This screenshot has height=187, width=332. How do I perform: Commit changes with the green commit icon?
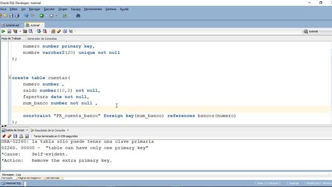[39, 31]
